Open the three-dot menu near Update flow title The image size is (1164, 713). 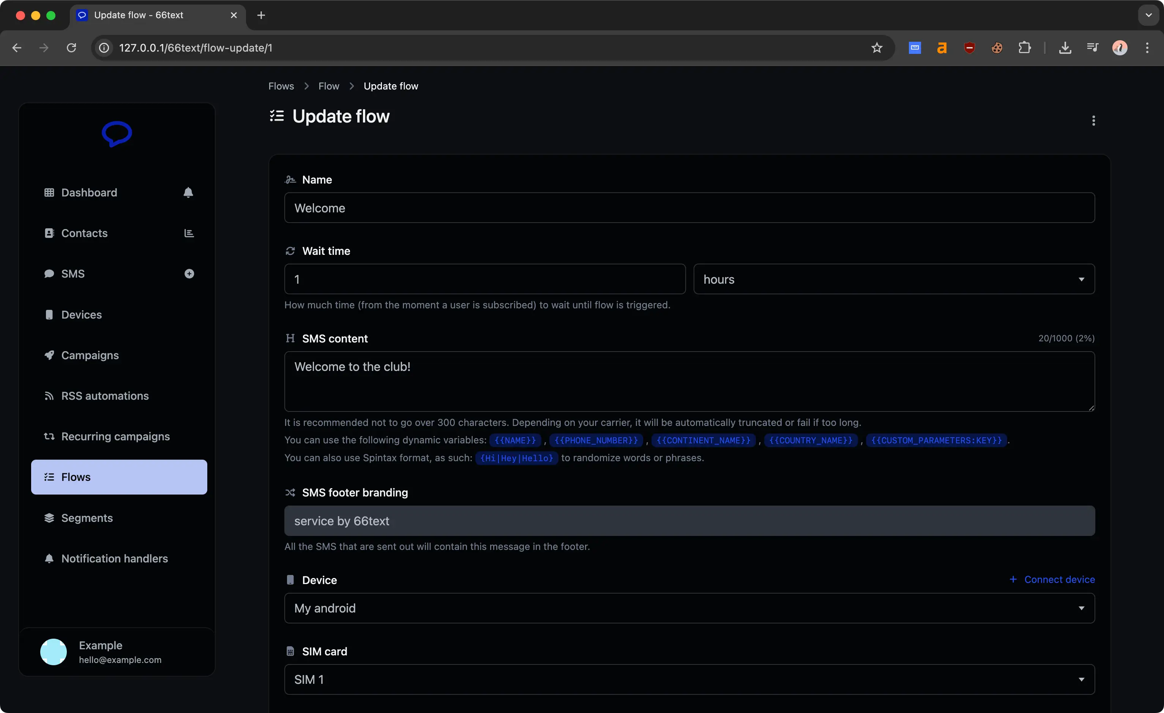[x=1094, y=121]
